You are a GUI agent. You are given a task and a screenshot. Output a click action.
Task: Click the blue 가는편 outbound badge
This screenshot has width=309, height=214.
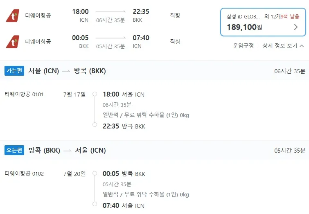(x=15, y=71)
